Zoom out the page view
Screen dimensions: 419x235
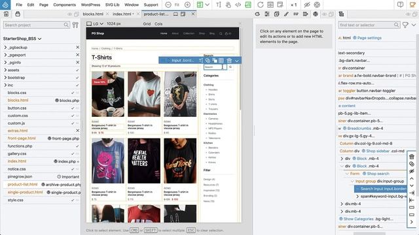point(168,5)
